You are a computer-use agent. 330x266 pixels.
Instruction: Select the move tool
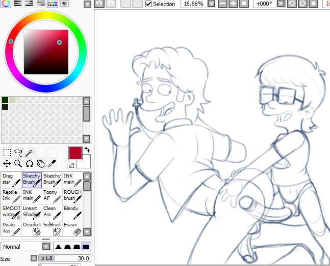pos(7,163)
